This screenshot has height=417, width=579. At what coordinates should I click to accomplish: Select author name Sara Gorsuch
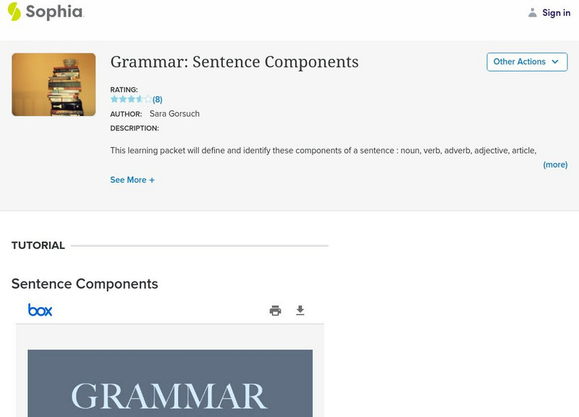(x=174, y=114)
